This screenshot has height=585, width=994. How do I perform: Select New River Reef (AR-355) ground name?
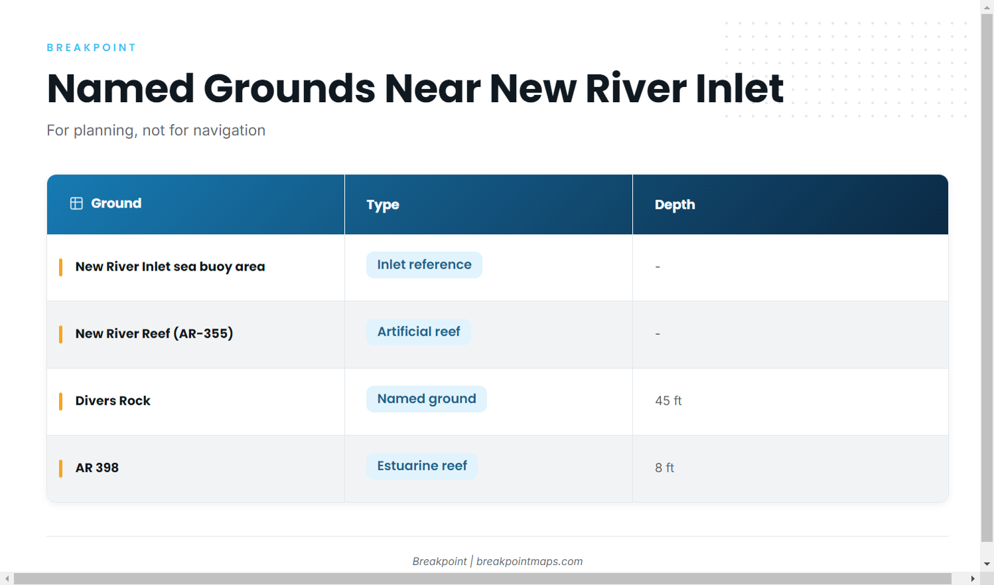pos(154,334)
